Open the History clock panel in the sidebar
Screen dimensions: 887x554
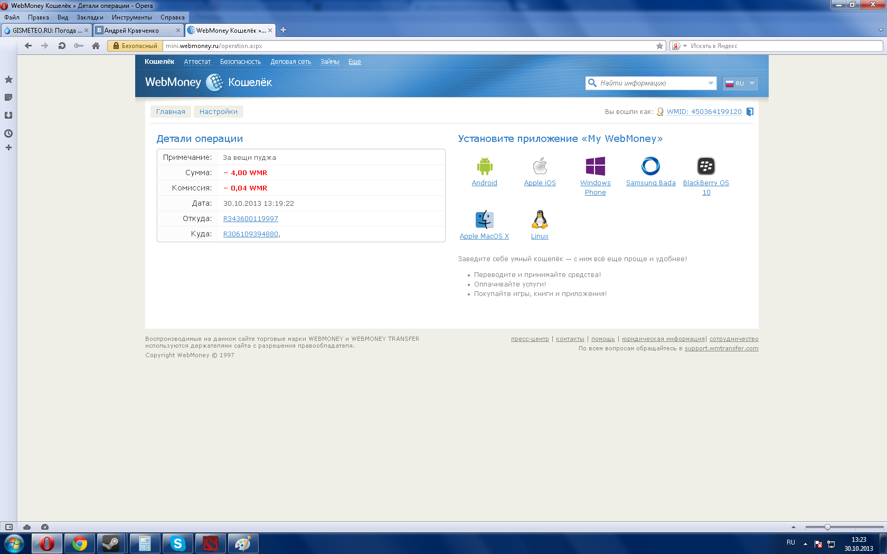[x=8, y=133]
